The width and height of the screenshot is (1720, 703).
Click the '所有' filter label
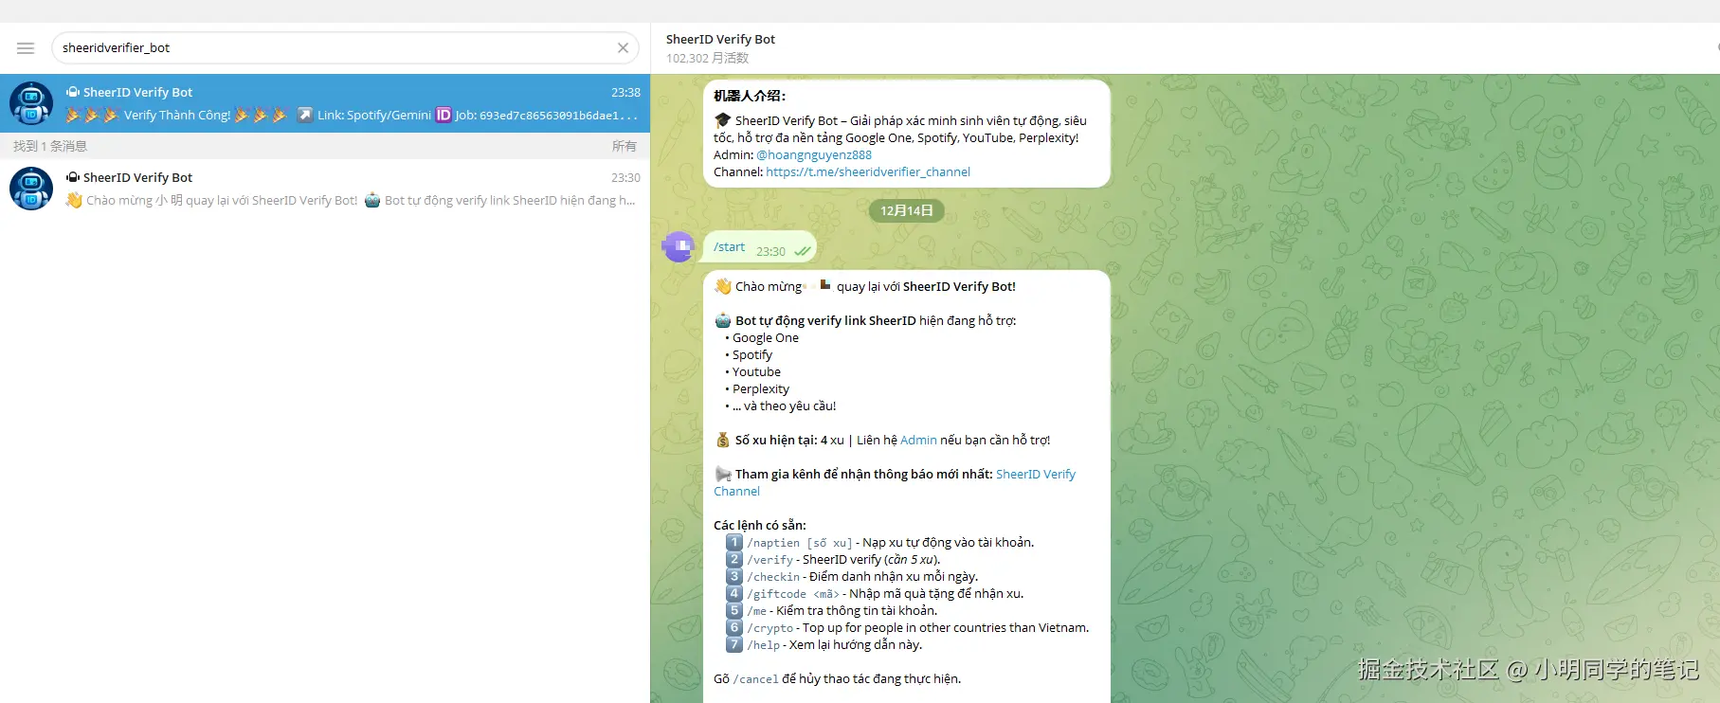coord(625,146)
